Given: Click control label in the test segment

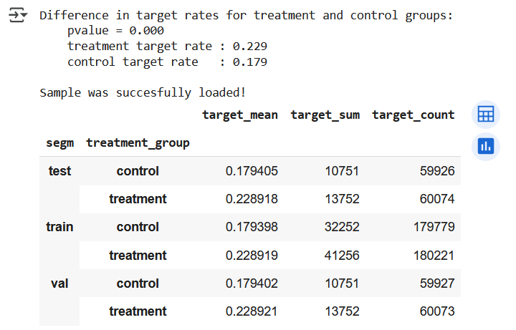Looking at the screenshot, I should coord(138,171).
